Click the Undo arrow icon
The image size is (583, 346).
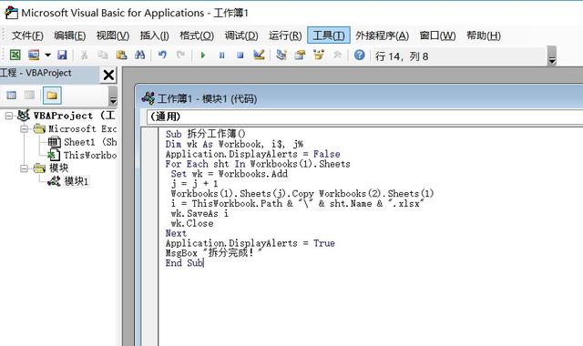162,55
